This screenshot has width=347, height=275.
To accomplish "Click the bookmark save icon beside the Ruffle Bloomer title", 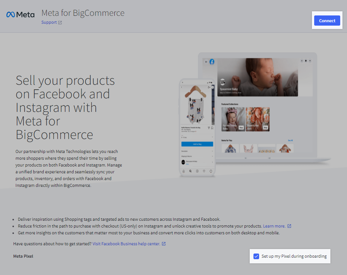I will pos(212,128).
